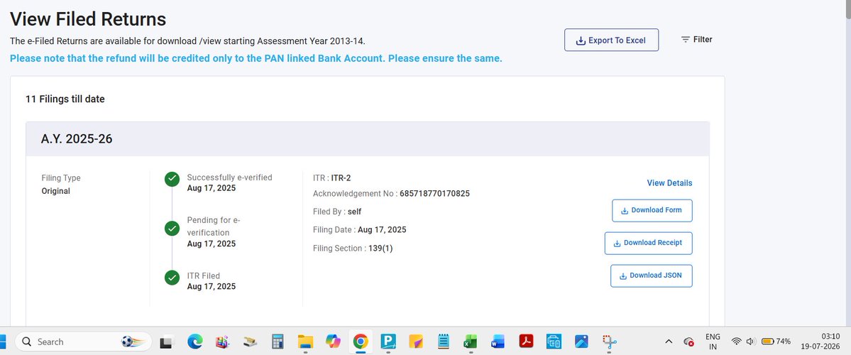The height and width of the screenshot is (355, 851).
Task: Open the Calculator app from the taskbar
Action: [x=278, y=342]
